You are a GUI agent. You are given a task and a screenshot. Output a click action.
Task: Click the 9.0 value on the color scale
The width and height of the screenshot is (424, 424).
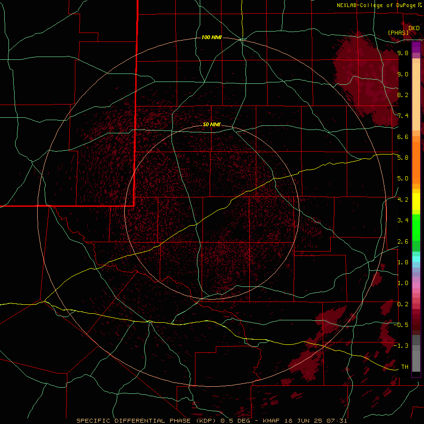pyautogui.click(x=403, y=74)
